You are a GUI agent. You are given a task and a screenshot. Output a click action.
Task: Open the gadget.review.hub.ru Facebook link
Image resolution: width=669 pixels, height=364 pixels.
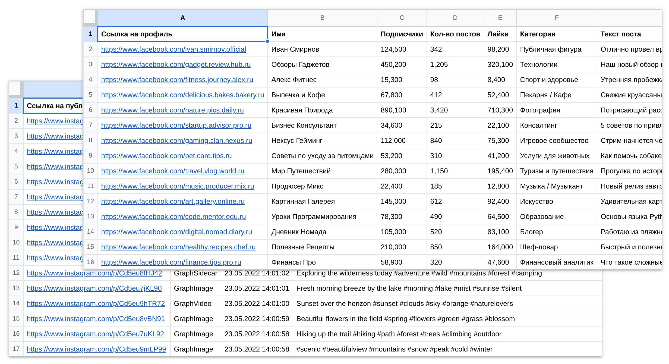(x=176, y=64)
